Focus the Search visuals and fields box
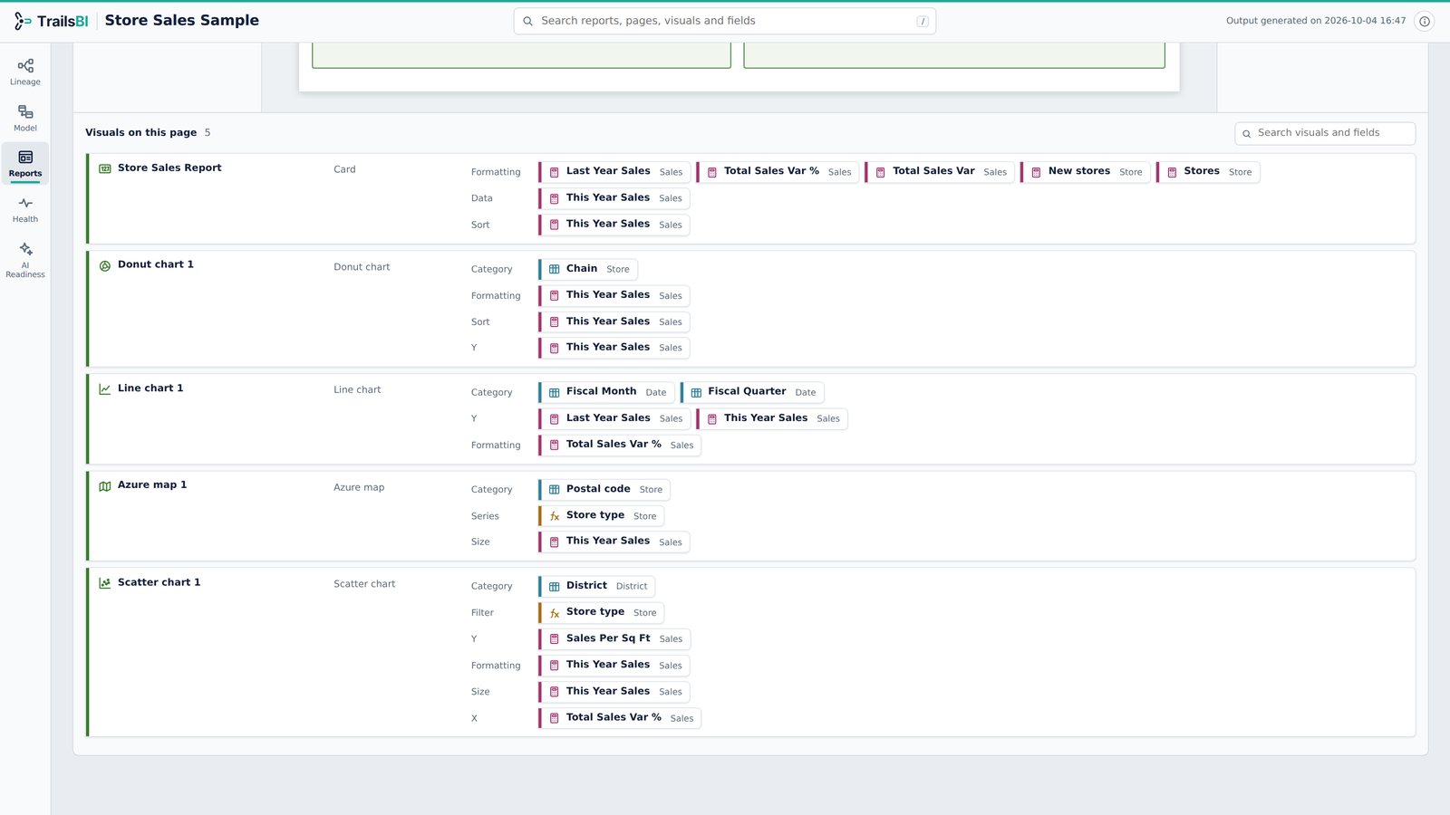Image resolution: width=1450 pixels, height=815 pixels. pyautogui.click(x=1325, y=133)
